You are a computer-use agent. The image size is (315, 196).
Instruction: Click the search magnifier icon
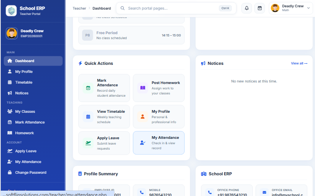(x=122, y=8)
